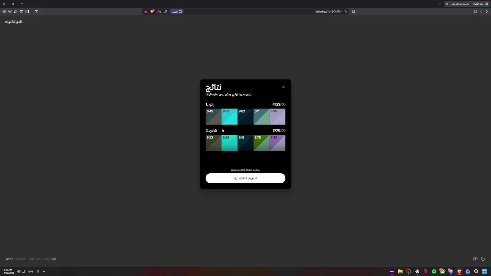This screenshot has width=491, height=276.
Task: Select the cyan 9.52 swatch in row 1
Action: click(x=229, y=117)
